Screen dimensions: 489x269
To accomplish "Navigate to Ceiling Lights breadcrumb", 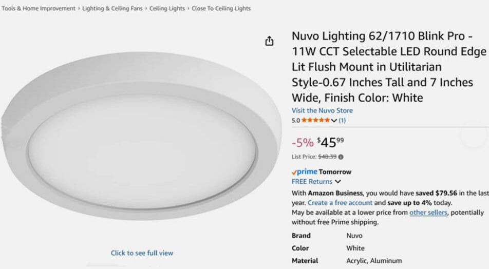I will (x=167, y=9).
